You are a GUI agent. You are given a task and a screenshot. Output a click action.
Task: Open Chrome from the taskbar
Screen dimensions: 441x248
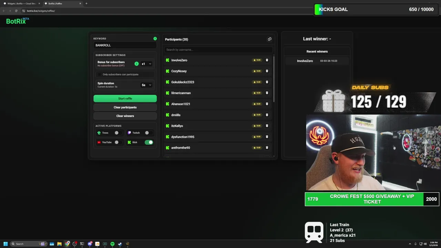pos(67,244)
